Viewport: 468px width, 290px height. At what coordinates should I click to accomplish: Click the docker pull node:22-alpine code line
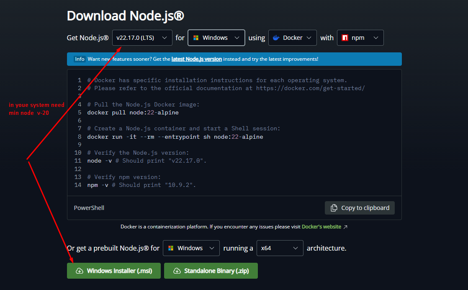point(133,112)
